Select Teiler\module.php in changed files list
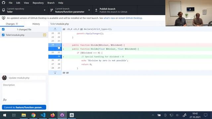The width and height of the screenshot is (212, 119). point(24,35)
